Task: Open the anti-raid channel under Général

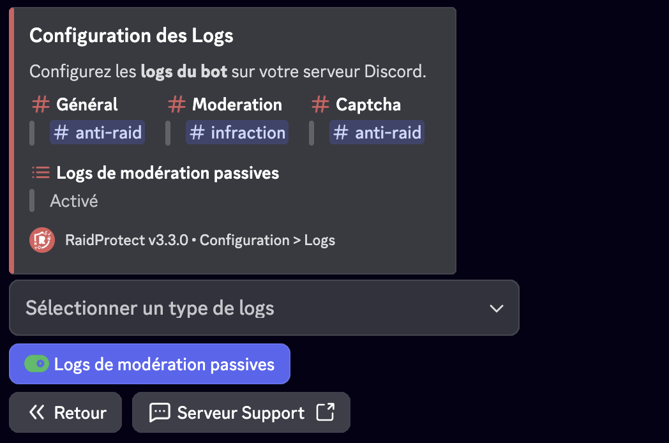Action: click(97, 132)
